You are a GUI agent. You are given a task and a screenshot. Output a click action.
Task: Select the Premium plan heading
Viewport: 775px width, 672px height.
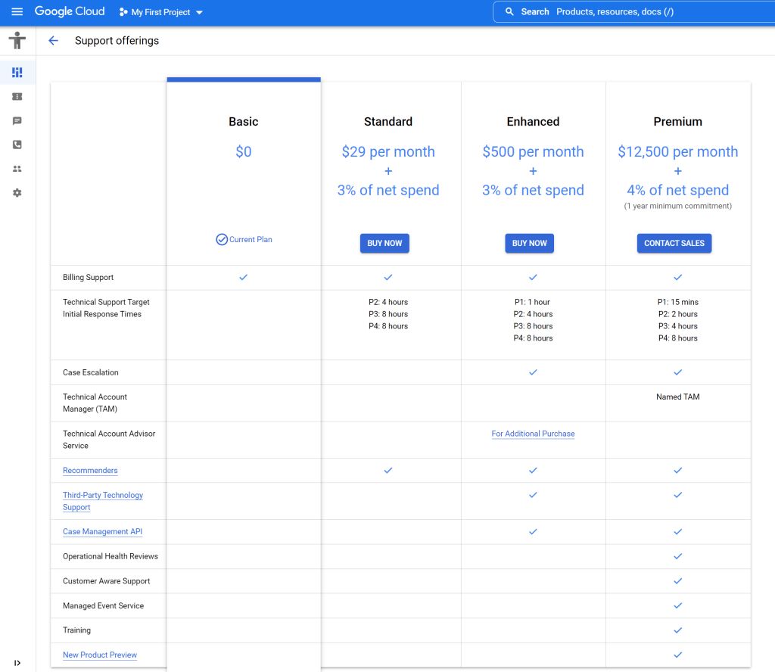(677, 122)
